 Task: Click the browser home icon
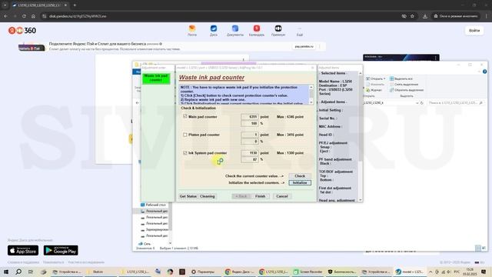[33, 16]
